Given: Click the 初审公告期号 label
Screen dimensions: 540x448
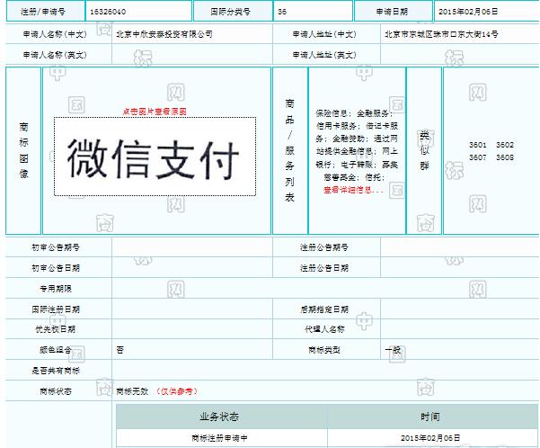Looking at the screenshot, I should 56,247.
